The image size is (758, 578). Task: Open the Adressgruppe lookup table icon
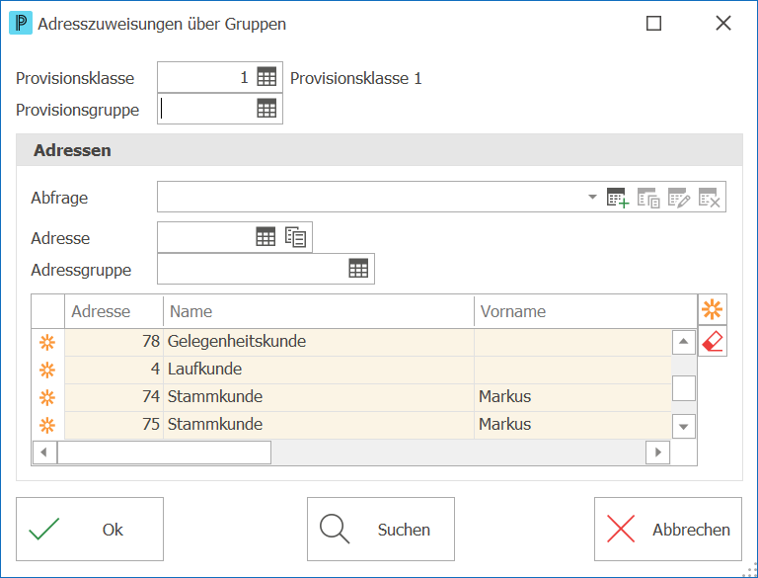coord(358,268)
